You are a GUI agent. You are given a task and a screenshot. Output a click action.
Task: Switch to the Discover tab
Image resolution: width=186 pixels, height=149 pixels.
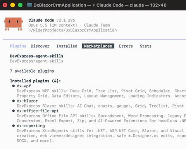(40, 46)
